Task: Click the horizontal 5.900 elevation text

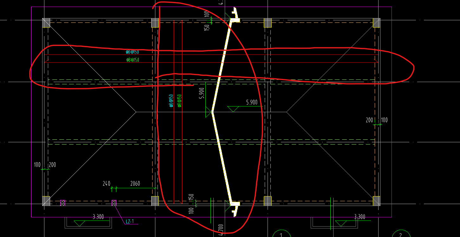Action: pos(252,102)
